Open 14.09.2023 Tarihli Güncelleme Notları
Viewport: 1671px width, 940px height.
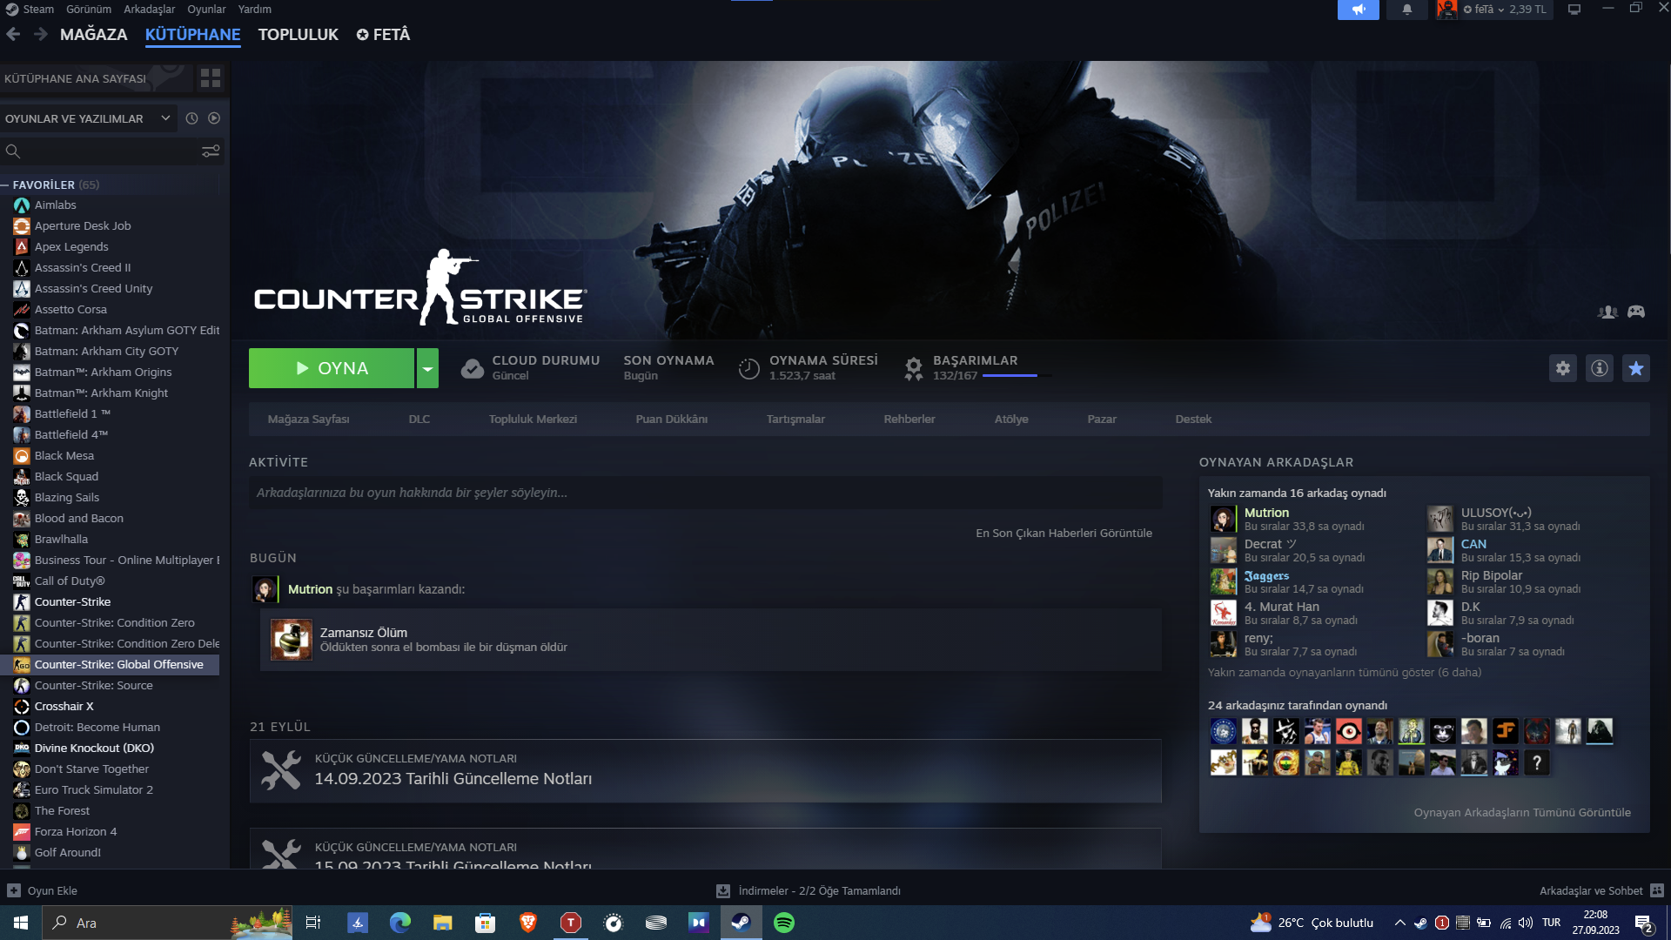705,771
